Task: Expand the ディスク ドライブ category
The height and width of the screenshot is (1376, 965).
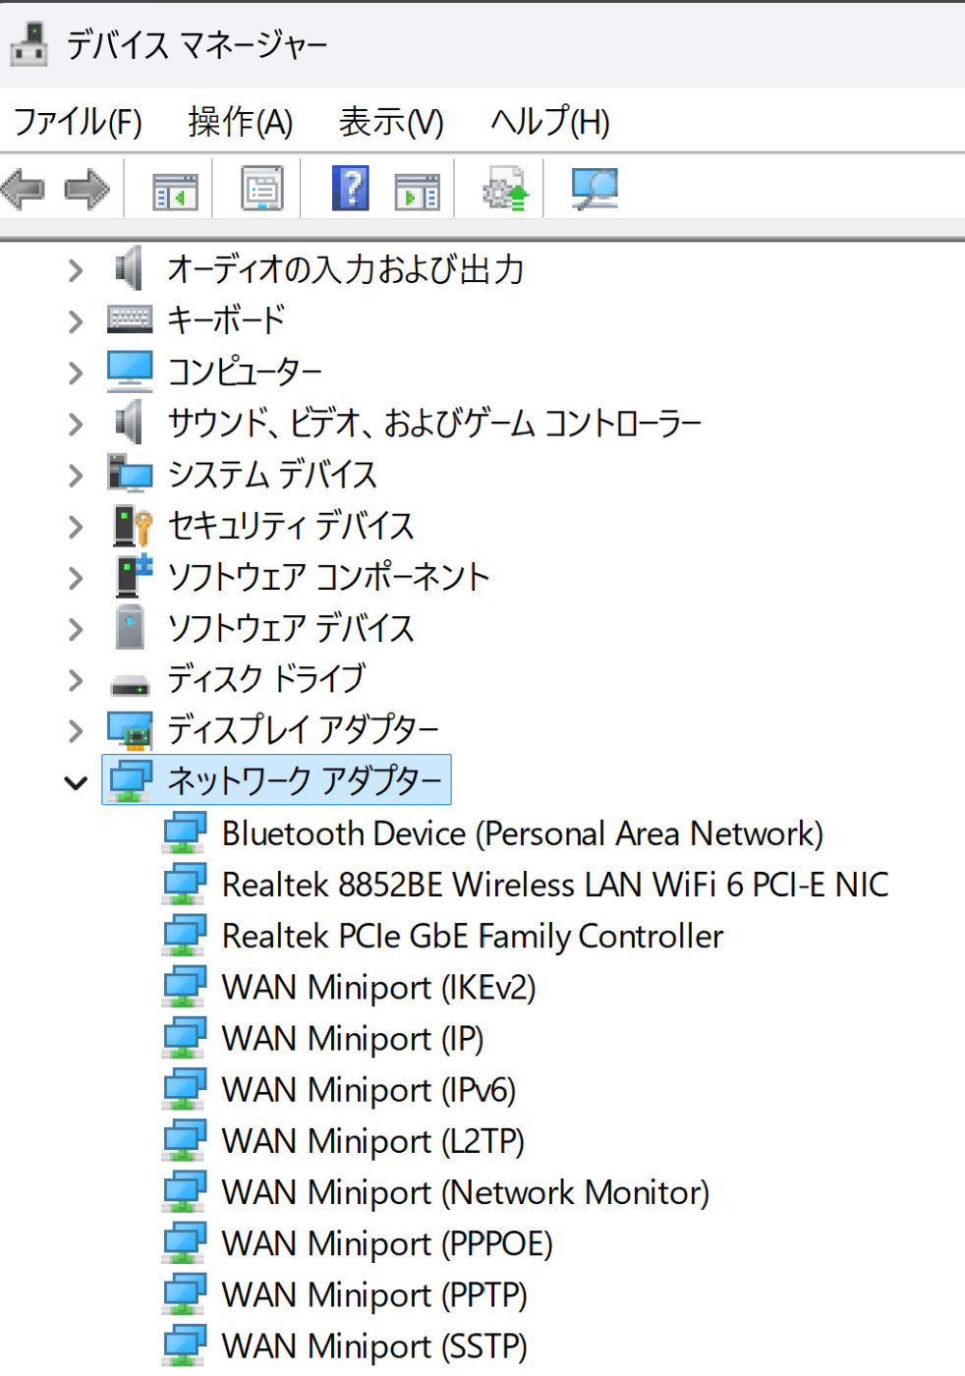Action: pos(76,679)
